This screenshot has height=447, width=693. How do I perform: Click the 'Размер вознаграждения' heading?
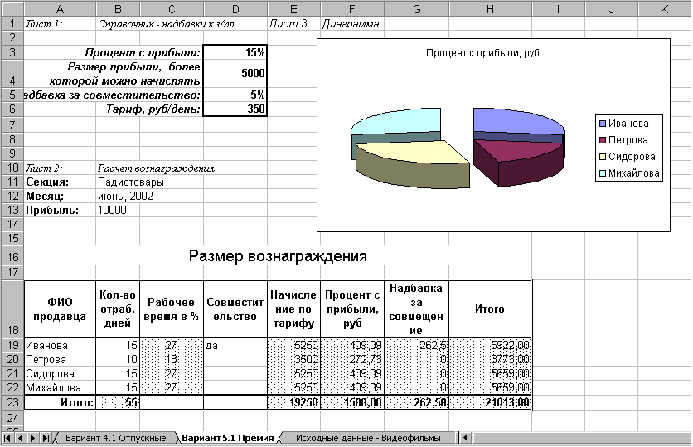[278, 256]
